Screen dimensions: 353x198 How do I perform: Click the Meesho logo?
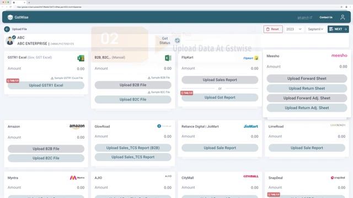tap(339, 56)
